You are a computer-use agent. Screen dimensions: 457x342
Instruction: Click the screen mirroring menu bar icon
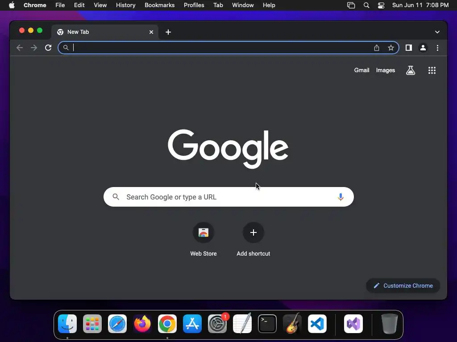351,5
